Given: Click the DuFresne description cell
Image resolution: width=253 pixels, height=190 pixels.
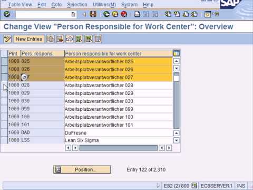Looking at the screenshot, I should point(119,133).
